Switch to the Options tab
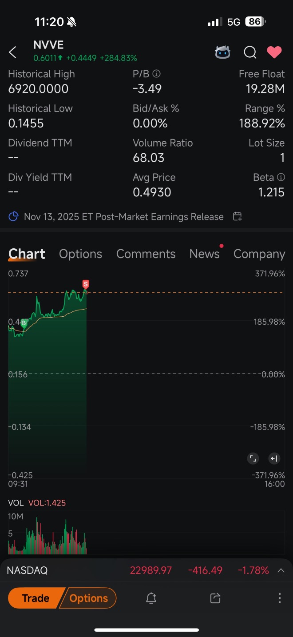The height and width of the screenshot is (637, 293). [x=80, y=254]
